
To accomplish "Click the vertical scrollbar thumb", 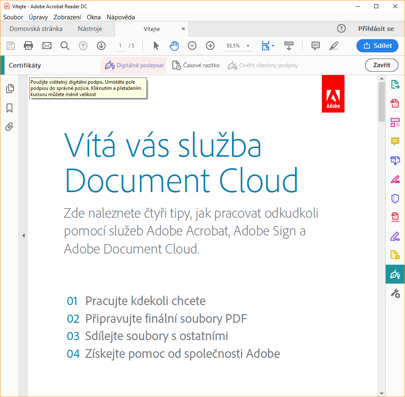I will (x=382, y=101).
